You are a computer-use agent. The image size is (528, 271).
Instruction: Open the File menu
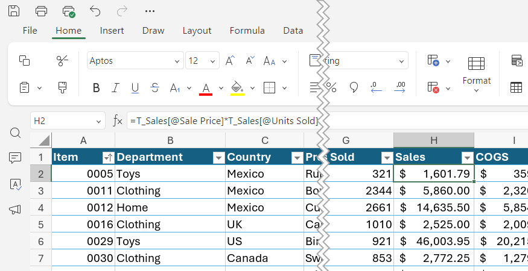30,31
